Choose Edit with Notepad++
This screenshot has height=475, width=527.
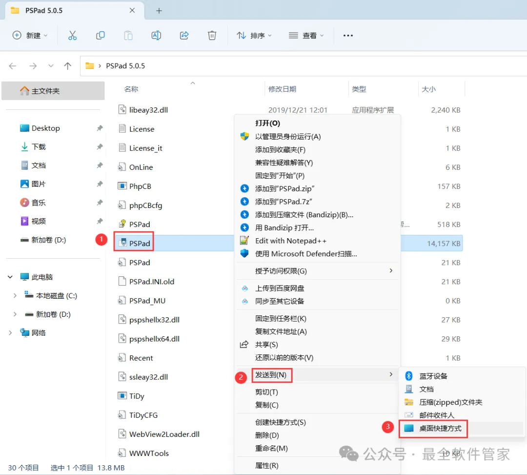click(291, 241)
